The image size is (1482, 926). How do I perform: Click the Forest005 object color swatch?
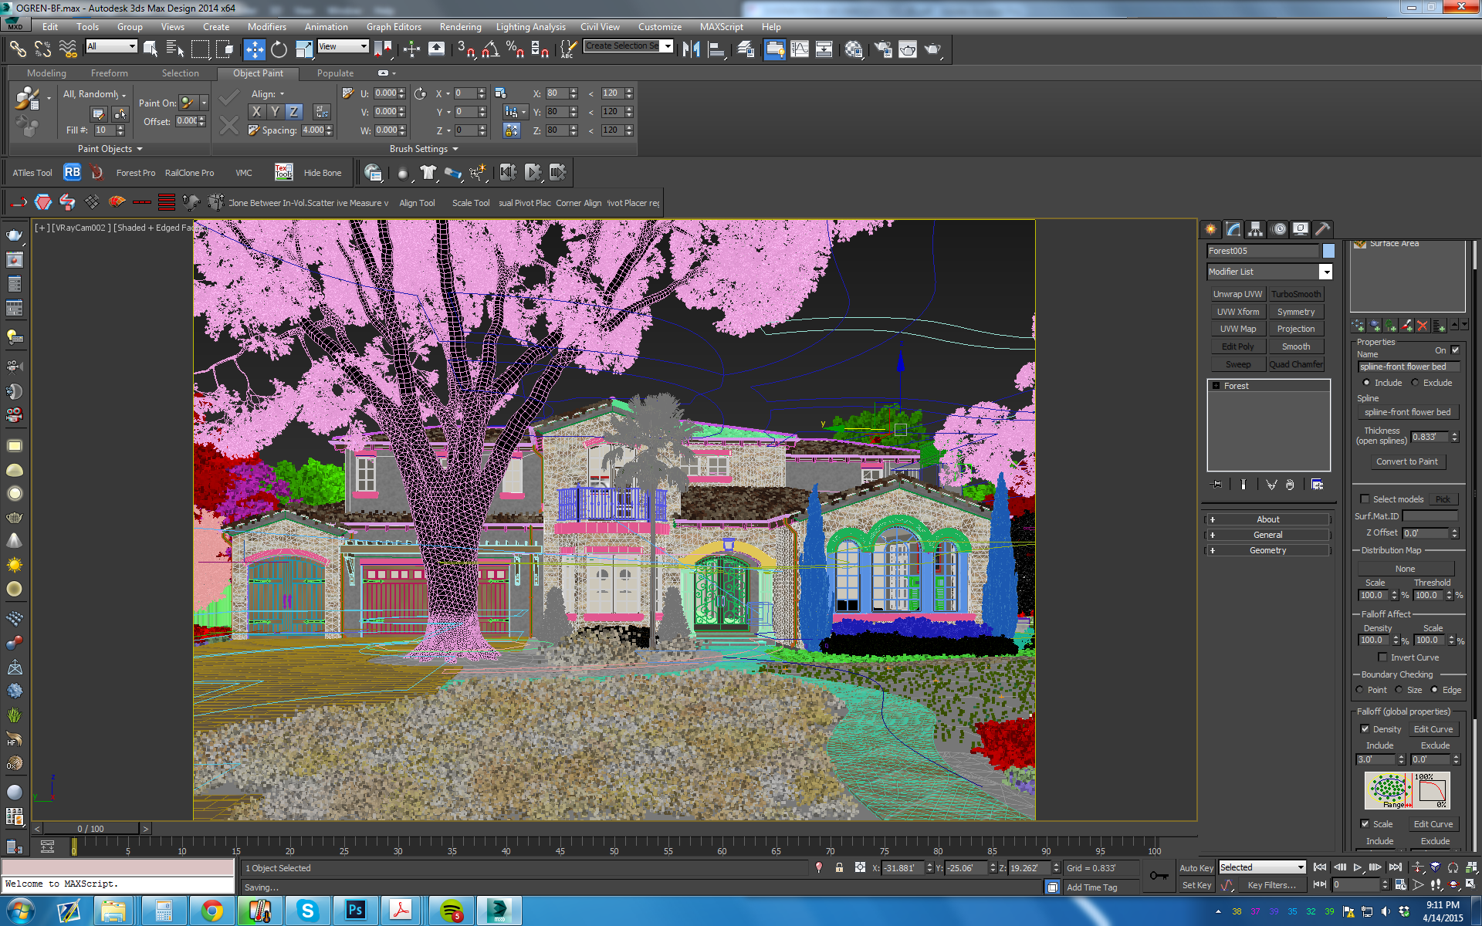(x=1328, y=251)
